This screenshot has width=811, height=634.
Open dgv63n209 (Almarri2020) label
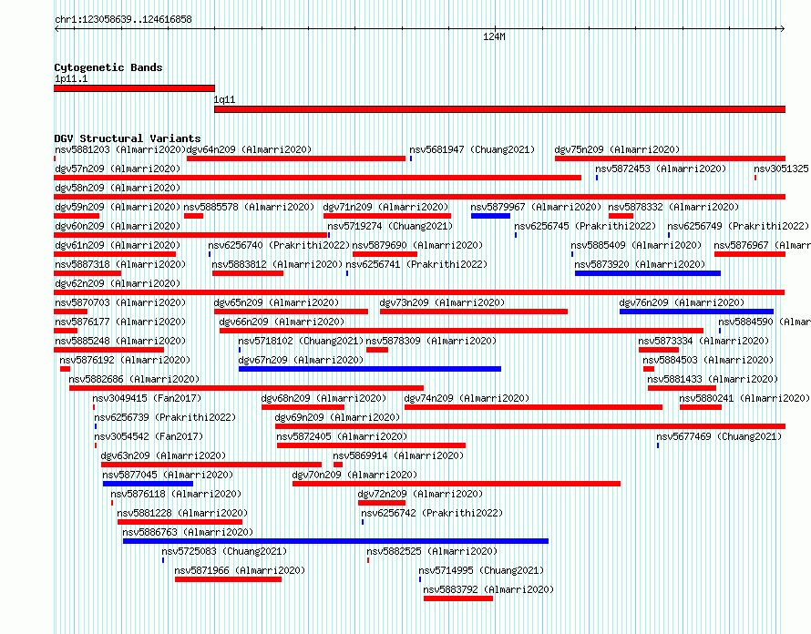point(163,455)
